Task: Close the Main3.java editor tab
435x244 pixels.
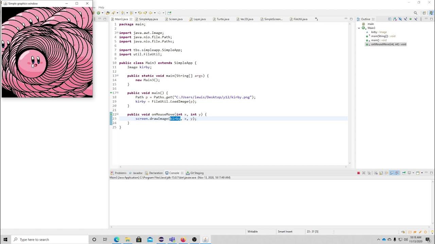Action: click(131, 19)
